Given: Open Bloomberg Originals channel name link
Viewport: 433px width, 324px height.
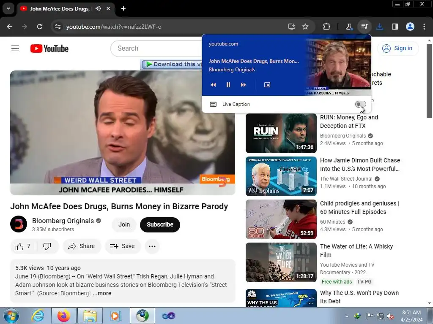Looking at the screenshot, I should [63, 221].
